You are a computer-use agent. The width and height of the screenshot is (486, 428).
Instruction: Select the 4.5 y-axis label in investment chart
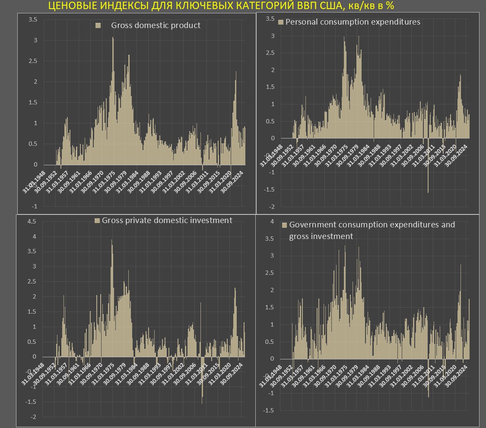[x=31, y=222]
